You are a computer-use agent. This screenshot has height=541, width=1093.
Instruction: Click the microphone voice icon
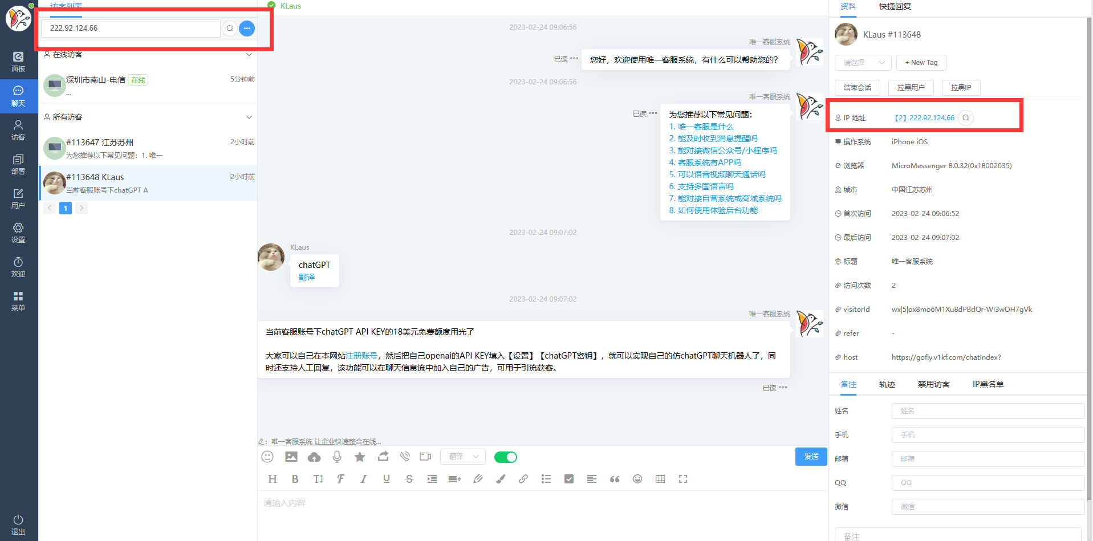pos(337,457)
